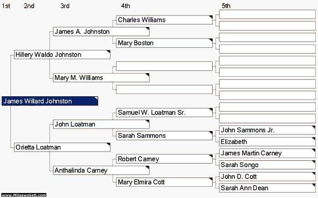This screenshot has width=318, height=198.
Task: Open James A. Johnston's entry
Action: pyautogui.click(x=101, y=32)
